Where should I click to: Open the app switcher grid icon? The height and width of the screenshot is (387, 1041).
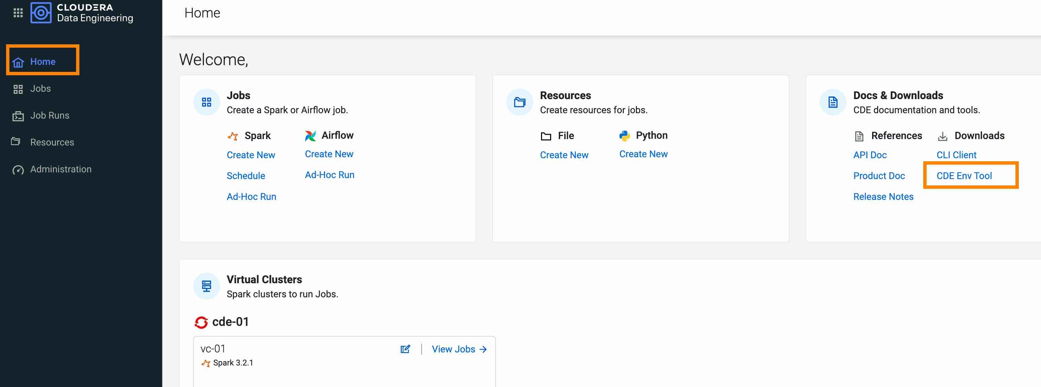pyautogui.click(x=18, y=13)
